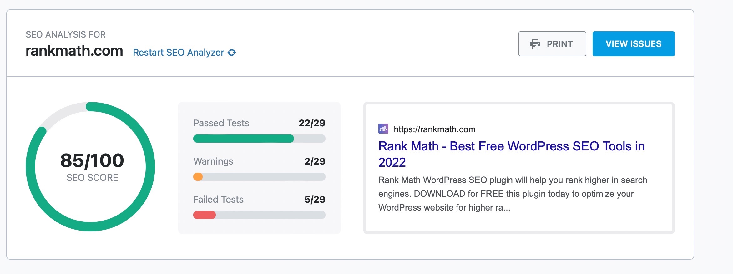
Task: Click the Passed Tests label
Action: pos(221,123)
